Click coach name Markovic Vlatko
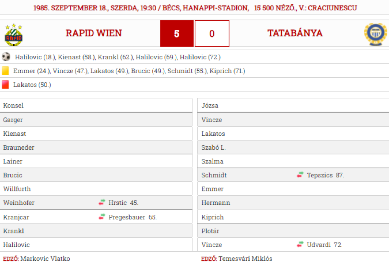 pyautogui.click(x=45, y=258)
